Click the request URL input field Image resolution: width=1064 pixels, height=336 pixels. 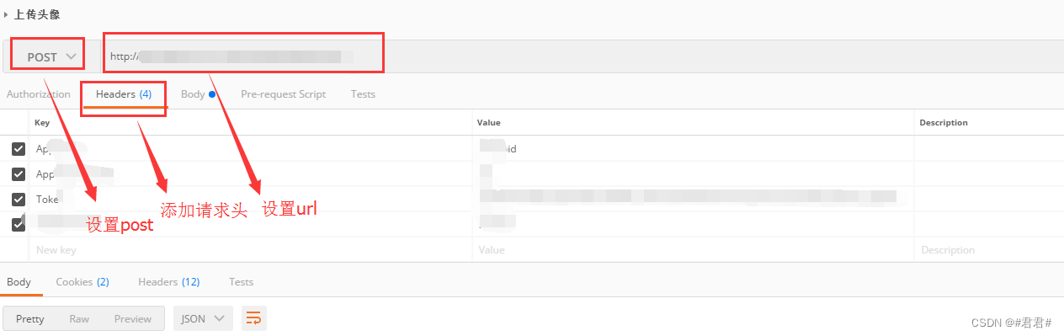pyautogui.click(x=581, y=56)
